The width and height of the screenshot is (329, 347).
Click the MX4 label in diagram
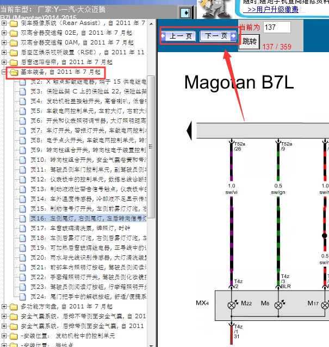[202, 303]
